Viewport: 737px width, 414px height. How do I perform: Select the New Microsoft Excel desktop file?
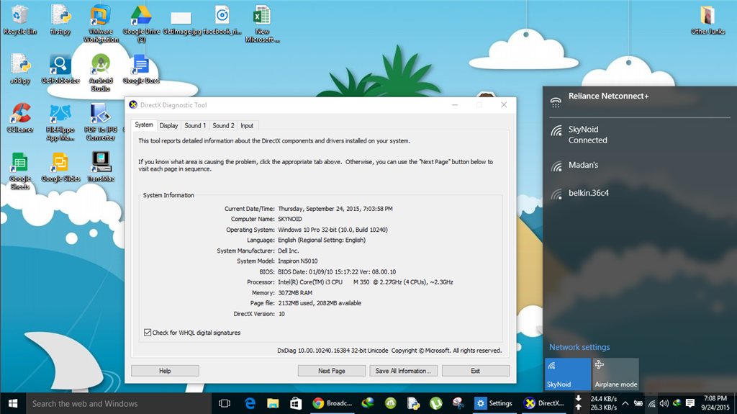(262, 24)
